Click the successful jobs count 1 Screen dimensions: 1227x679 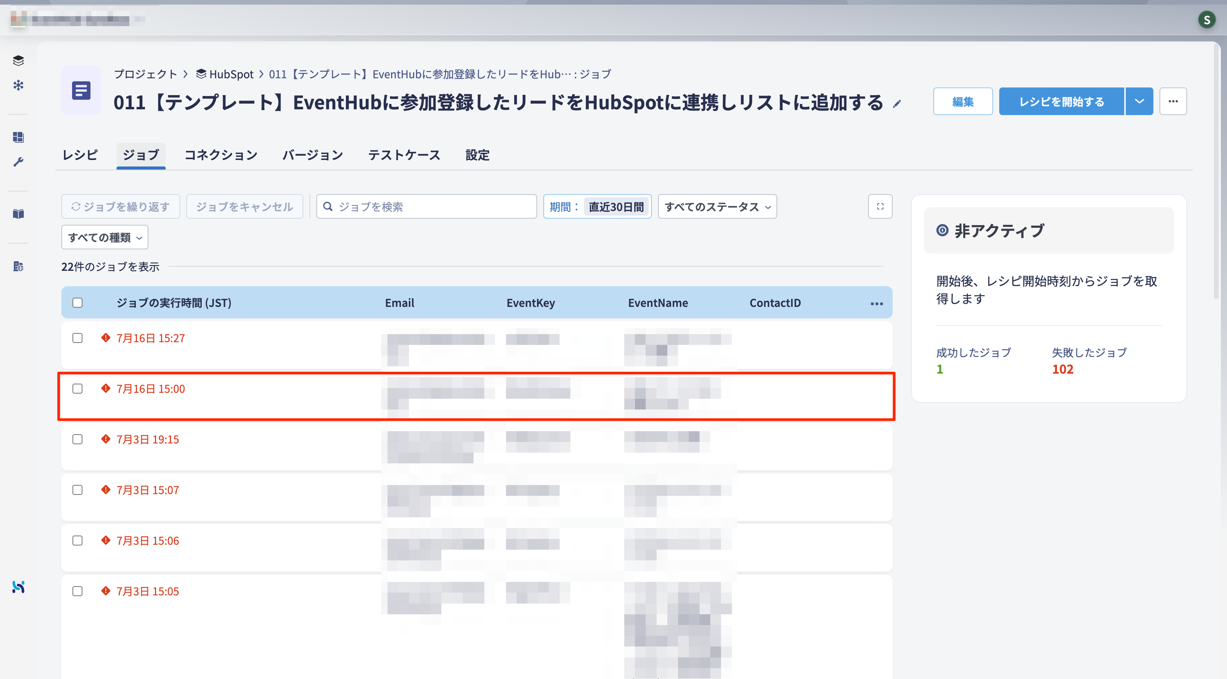[x=940, y=369]
